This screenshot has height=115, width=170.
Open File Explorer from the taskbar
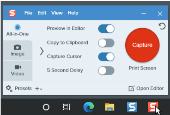pyautogui.click(x=110, y=107)
